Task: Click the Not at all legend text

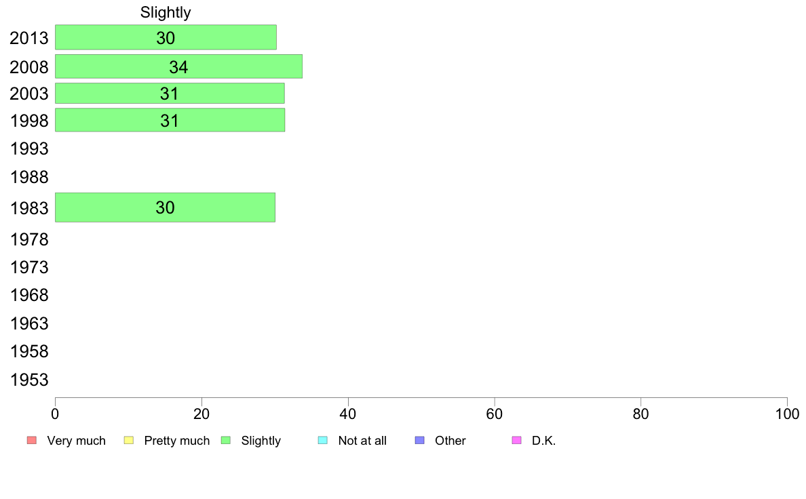Action: point(362,441)
